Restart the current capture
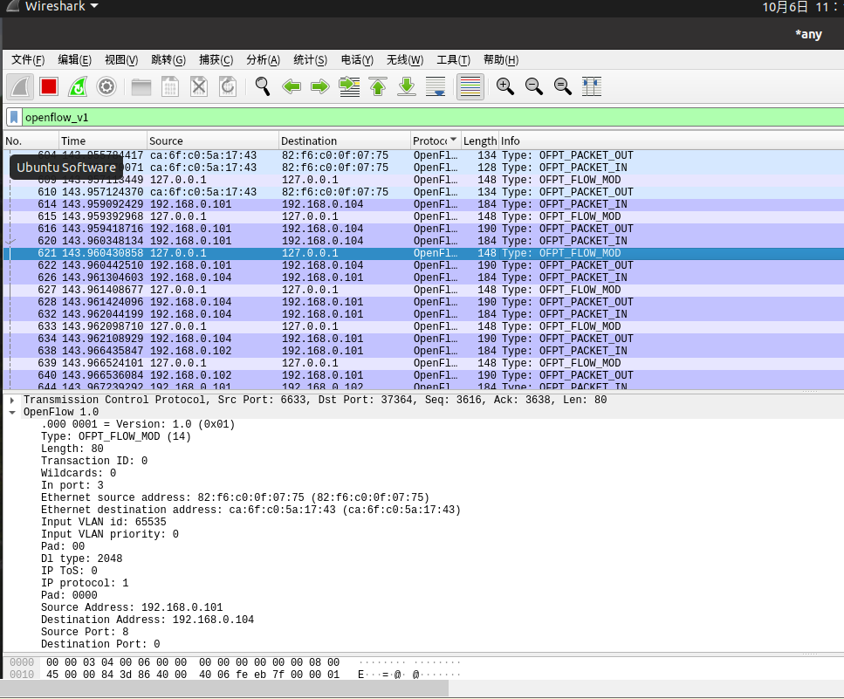Image resolution: width=844 pixels, height=699 pixels. pyautogui.click(x=78, y=86)
